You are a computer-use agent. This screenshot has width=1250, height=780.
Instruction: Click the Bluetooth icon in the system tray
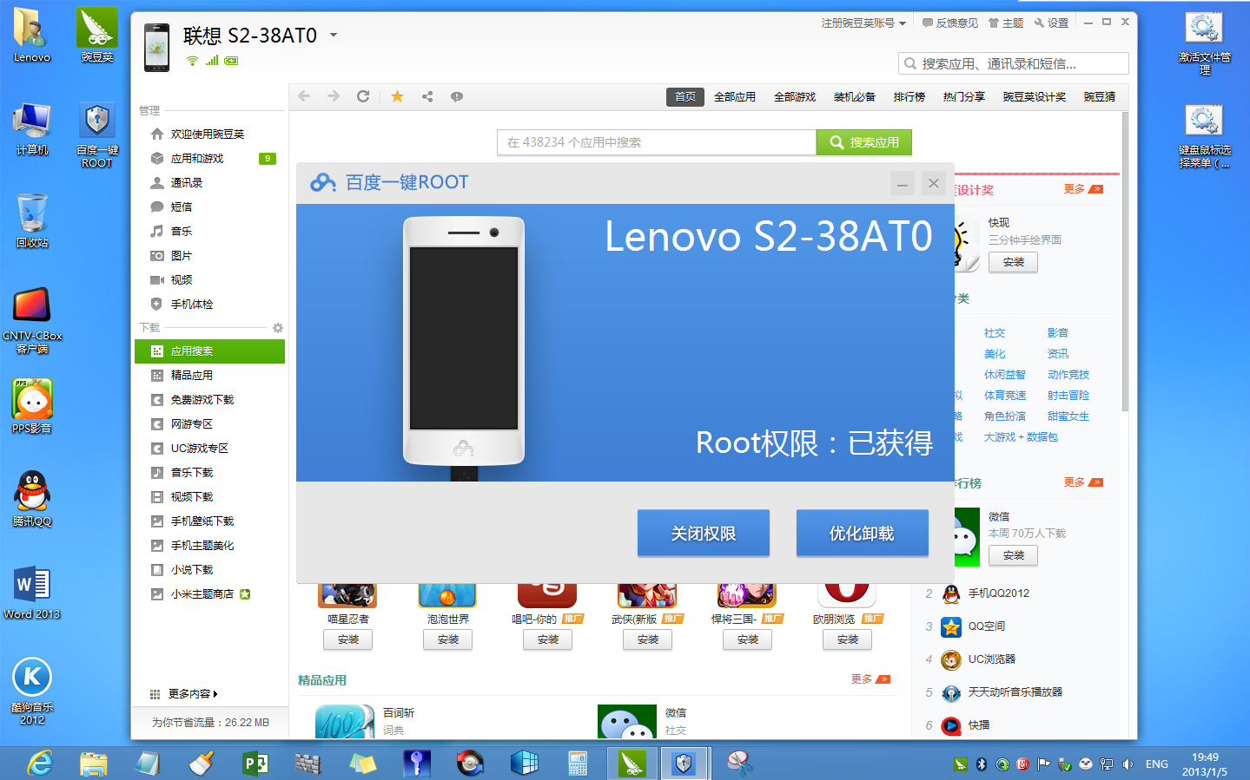[x=982, y=764]
